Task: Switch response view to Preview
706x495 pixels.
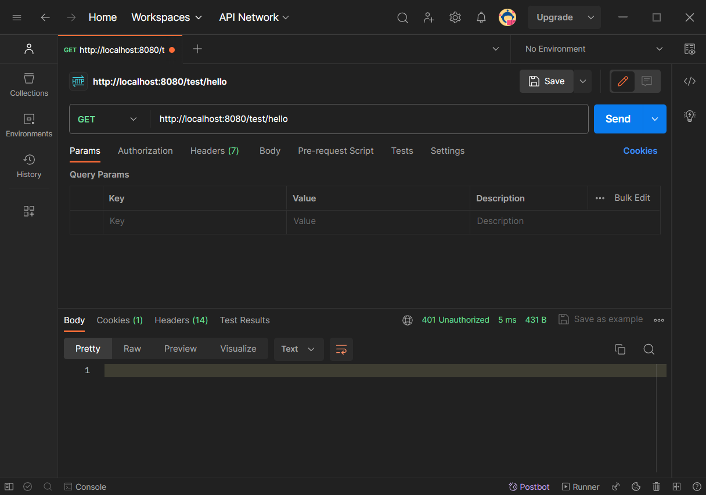Action: (181, 349)
